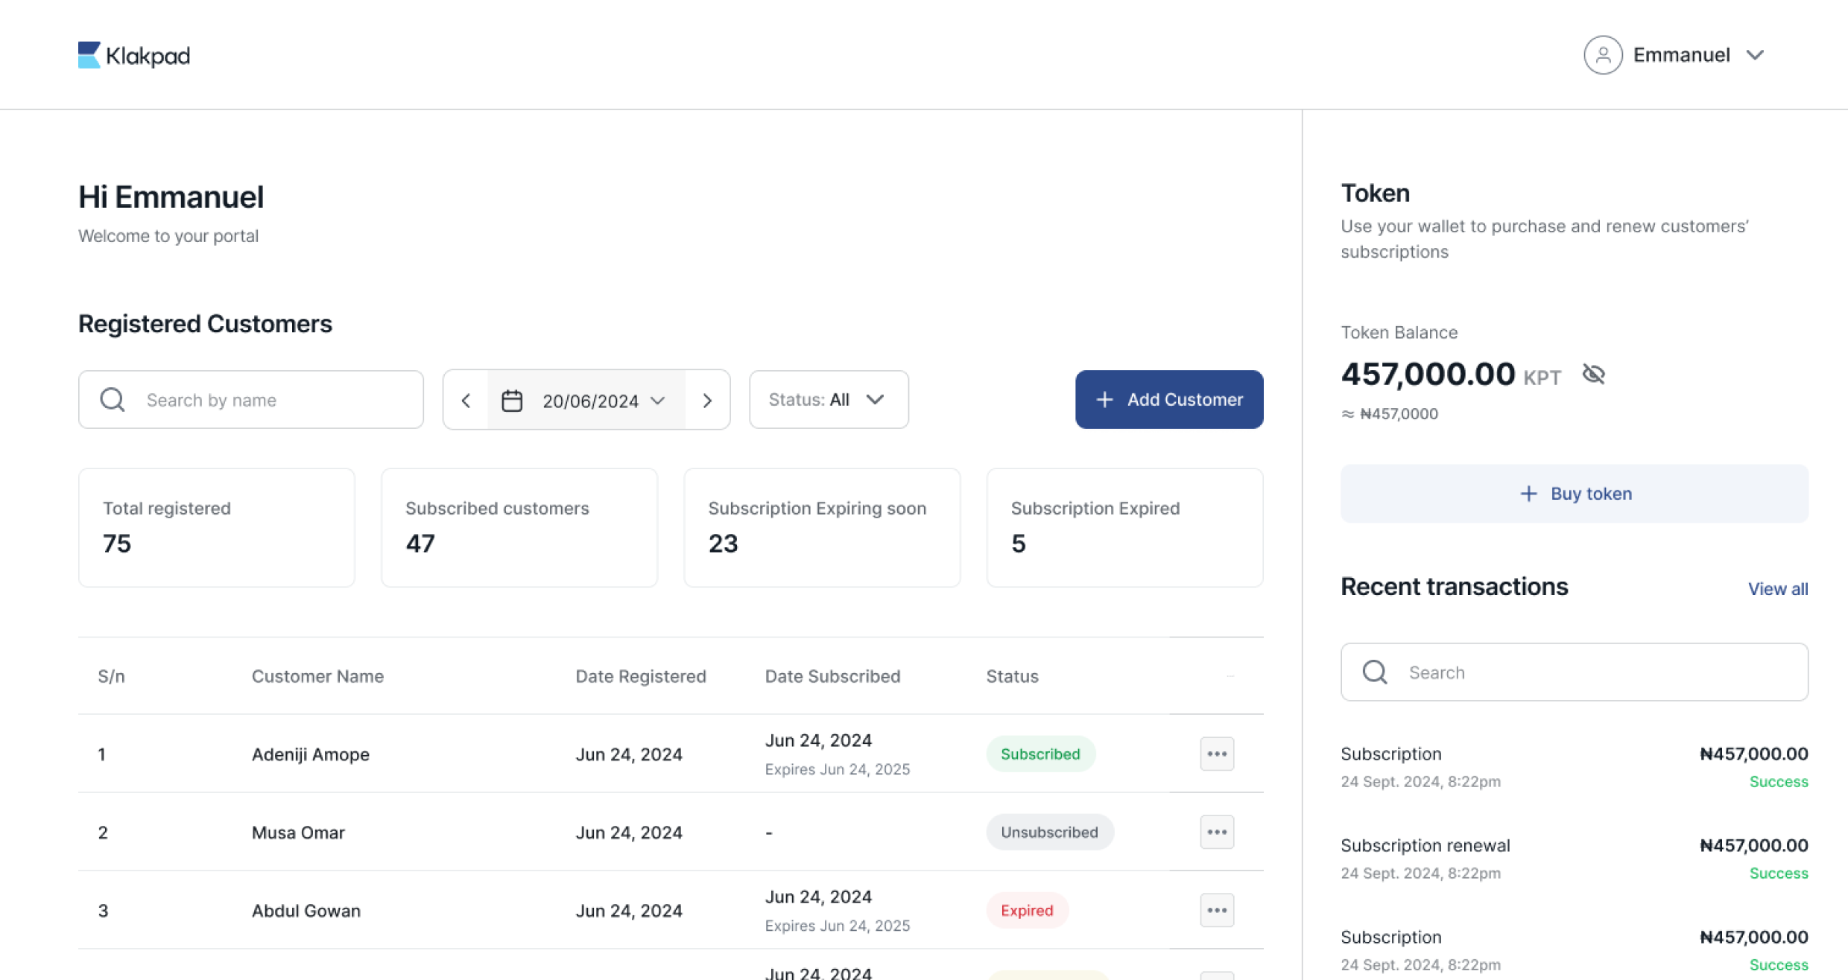
Task: Open View all recent transactions link
Action: pyautogui.click(x=1777, y=589)
